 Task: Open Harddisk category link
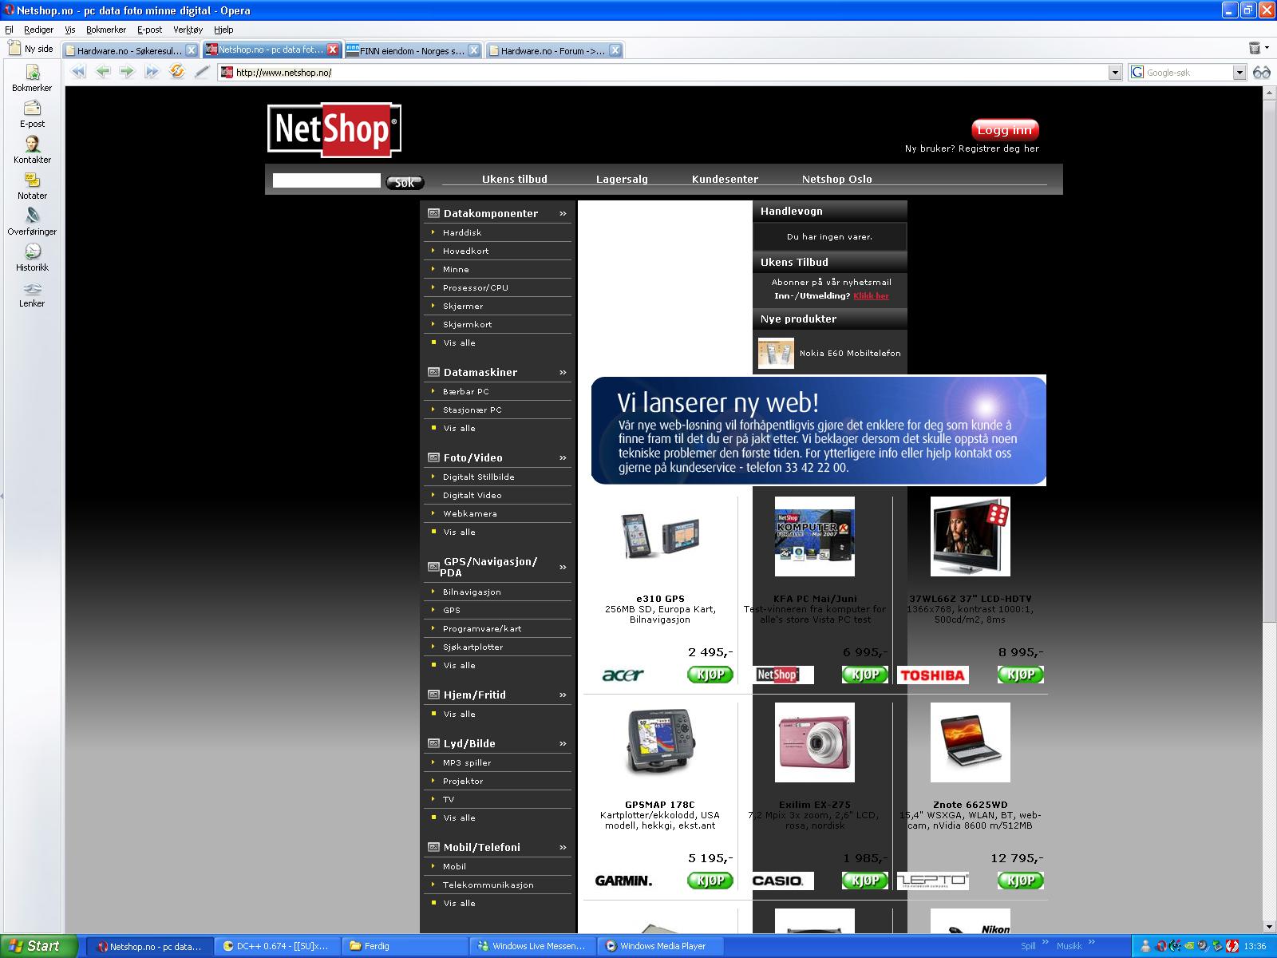pyautogui.click(x=462, y=232)
